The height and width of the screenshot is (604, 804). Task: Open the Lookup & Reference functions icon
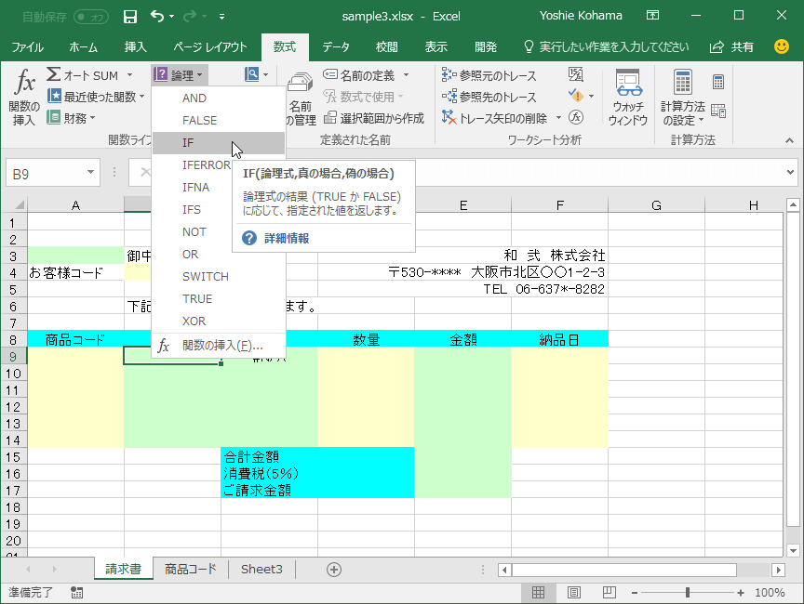[252, 74]
